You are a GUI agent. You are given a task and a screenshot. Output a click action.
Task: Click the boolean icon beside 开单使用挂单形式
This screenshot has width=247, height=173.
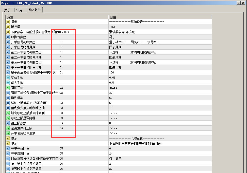[x=8, y=133]
